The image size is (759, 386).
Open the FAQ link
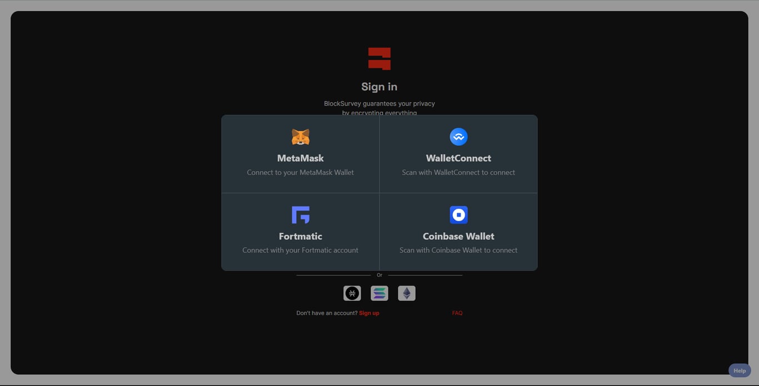pyautogui.click(x=457, y=313)
